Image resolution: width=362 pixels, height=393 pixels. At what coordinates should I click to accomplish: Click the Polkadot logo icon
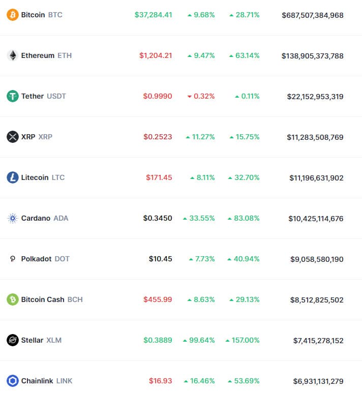click(x=13, y=259)
